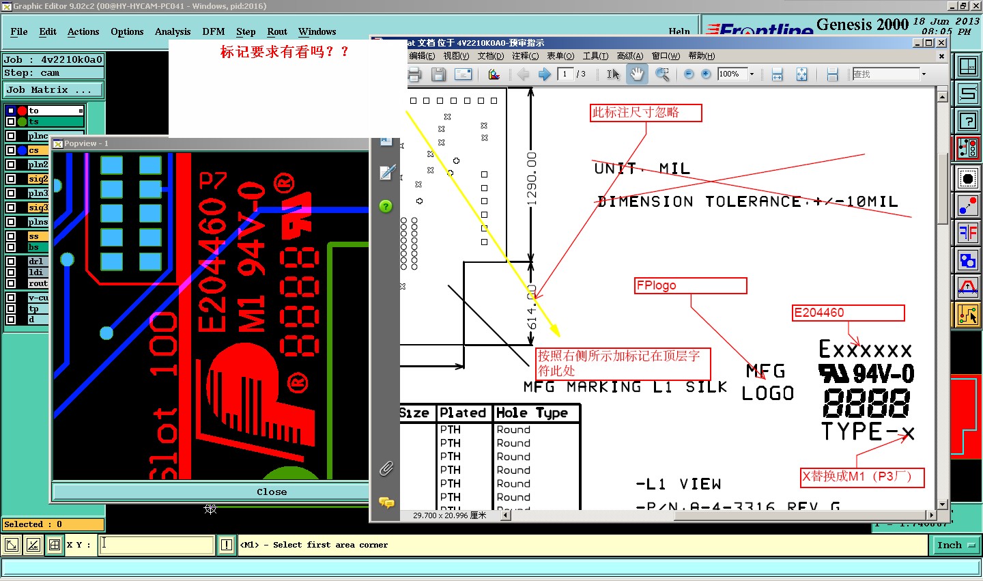Open the zoom percentage dropdown arrow
Screen dimensions: 983x581
click(x=752, y=74)
